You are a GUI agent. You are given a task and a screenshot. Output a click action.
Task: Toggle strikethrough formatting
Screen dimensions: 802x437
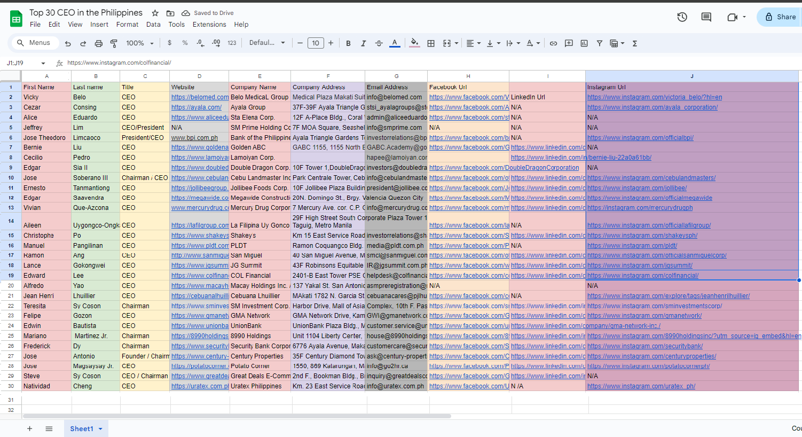coord(379,43)
